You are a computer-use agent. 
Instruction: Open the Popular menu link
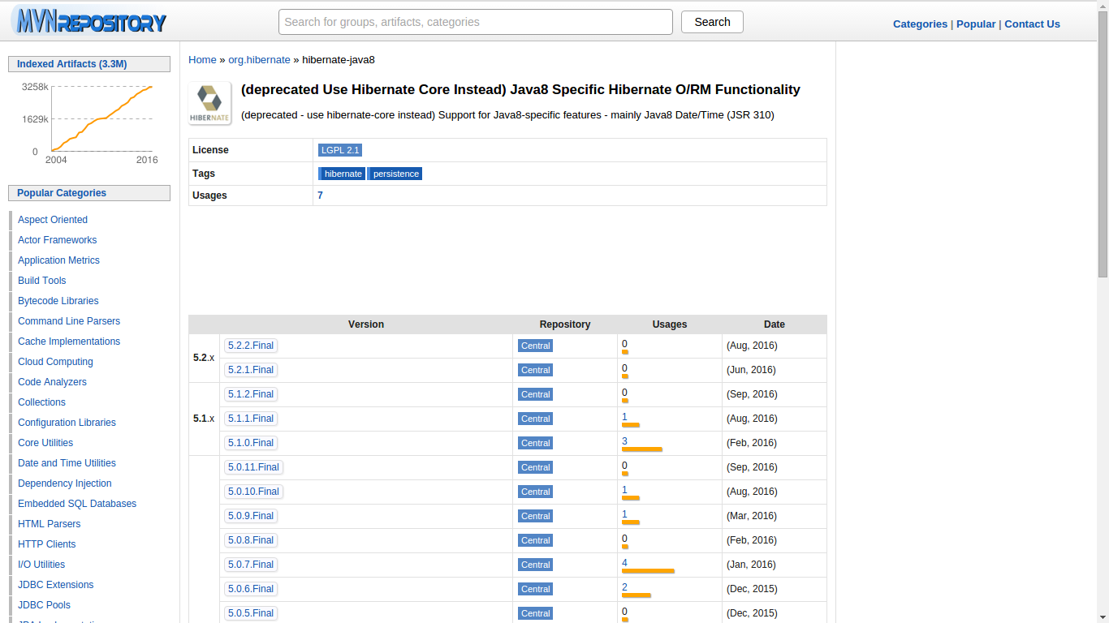[976, 24]
